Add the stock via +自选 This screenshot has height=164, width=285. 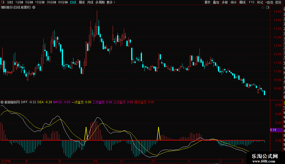[269, 2]
